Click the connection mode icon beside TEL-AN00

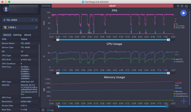32,20
